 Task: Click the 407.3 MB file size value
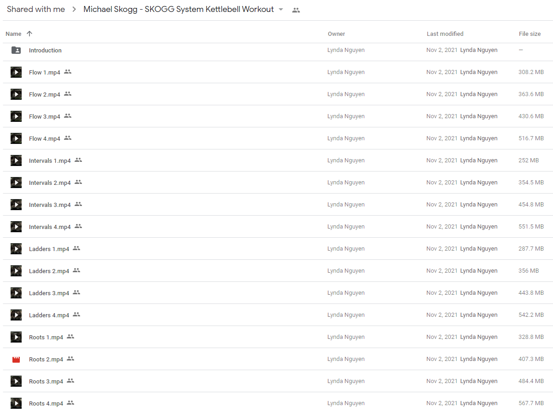[531, 359]
